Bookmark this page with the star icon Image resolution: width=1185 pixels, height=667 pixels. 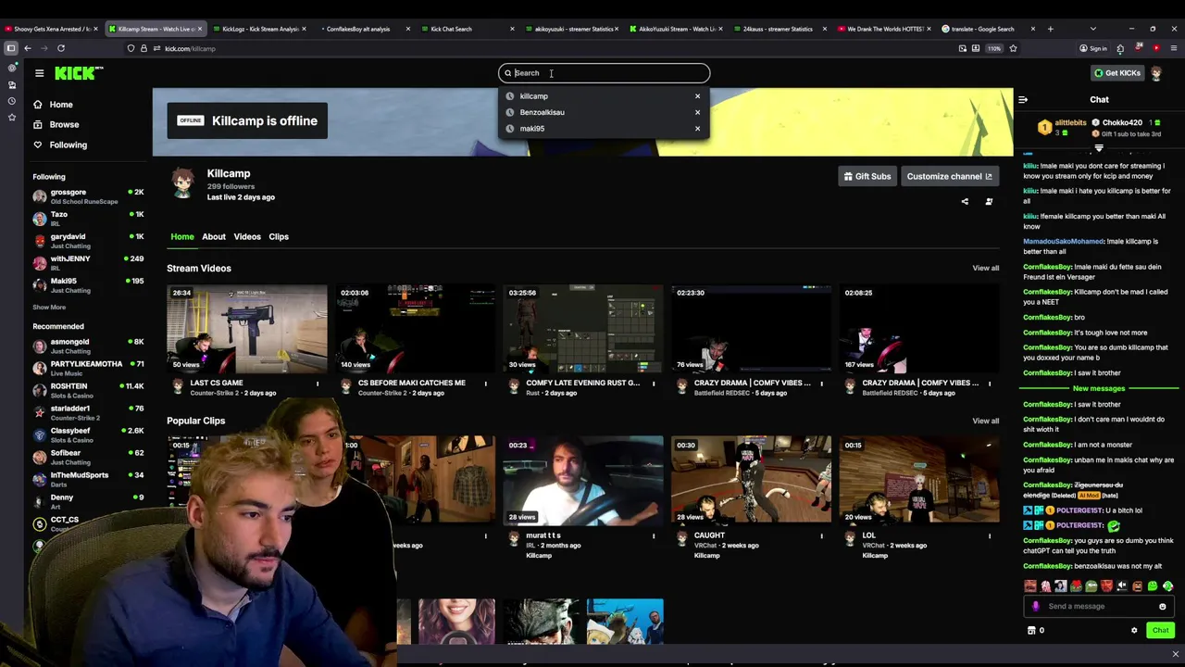click(1013, 48)
